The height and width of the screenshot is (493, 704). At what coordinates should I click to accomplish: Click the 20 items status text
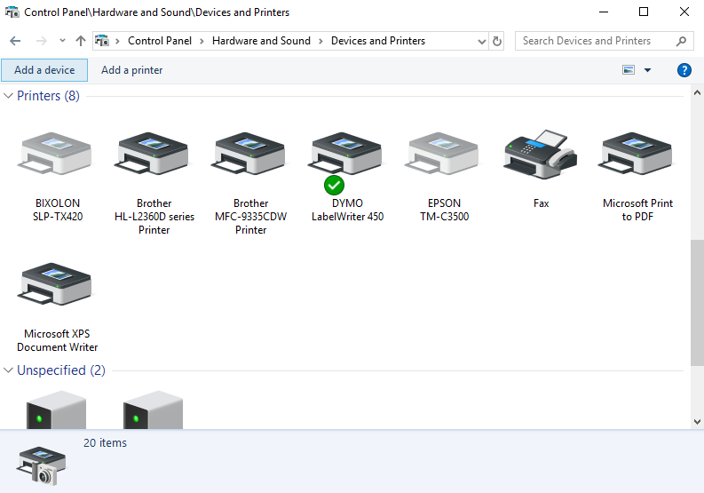click(105, 443)
